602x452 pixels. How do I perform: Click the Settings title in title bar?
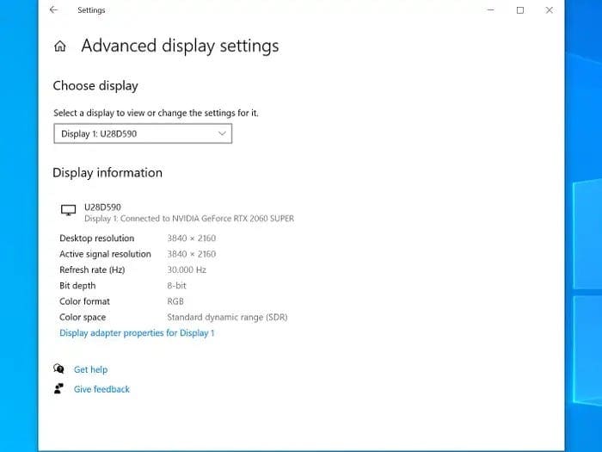click(91, 10)
